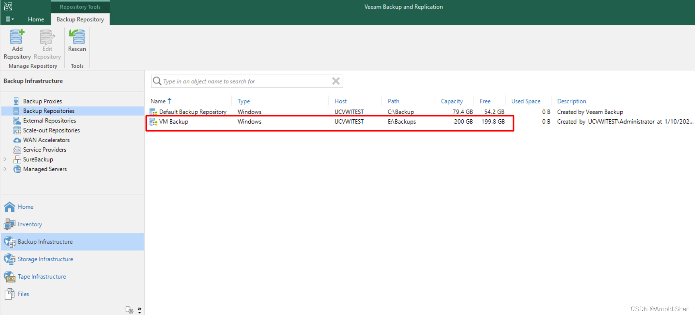The height and width of the screenshot is (315, 695).
Task: Open navigation pane configure buttons icon
Action: pos(129,310)
